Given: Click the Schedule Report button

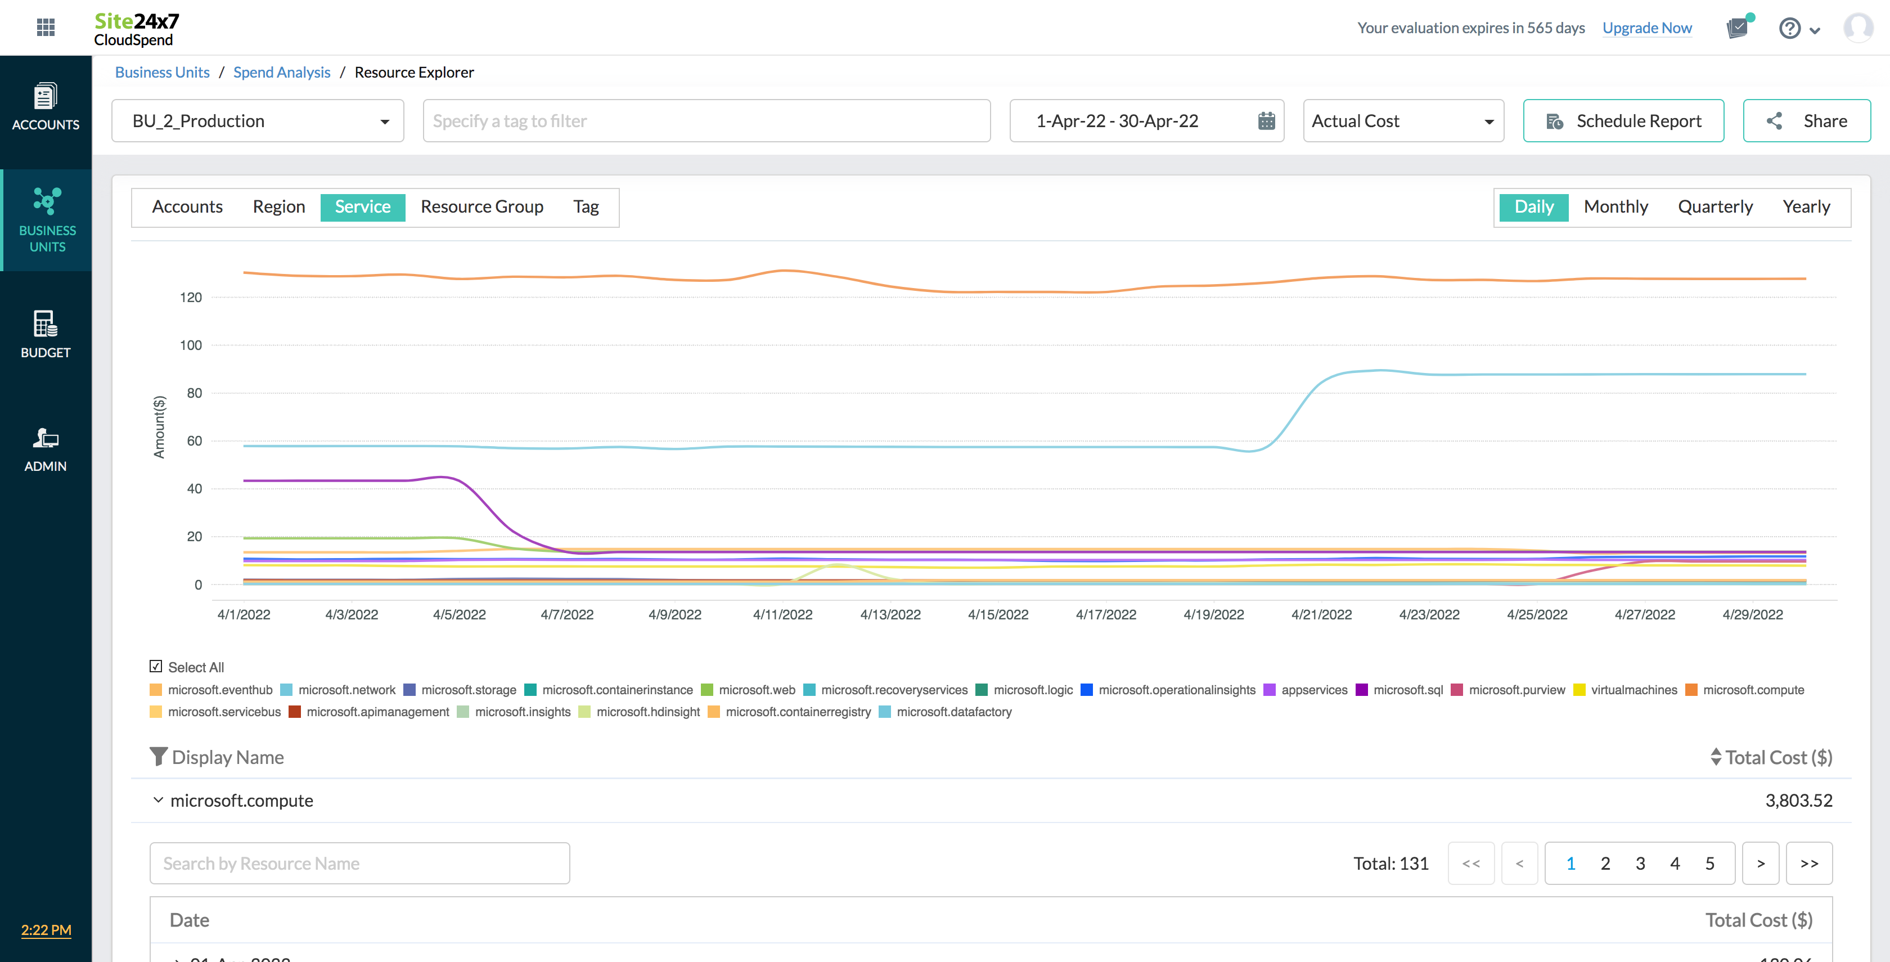Looking at the screenshot, I should (1623, 121).
